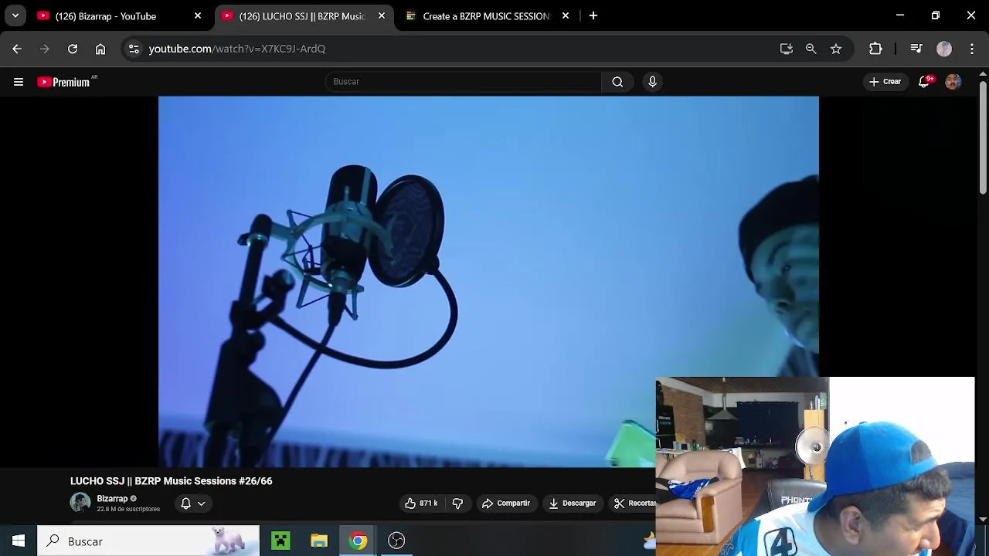This screenshot has width=989, height=556.
Task: Open the Chrome tab search dropdown arrow
Action: [x=15, y=15]
